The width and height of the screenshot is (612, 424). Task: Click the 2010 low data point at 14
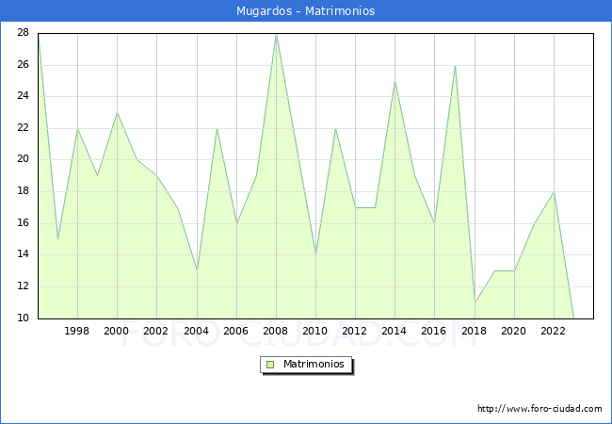(315, 255)
